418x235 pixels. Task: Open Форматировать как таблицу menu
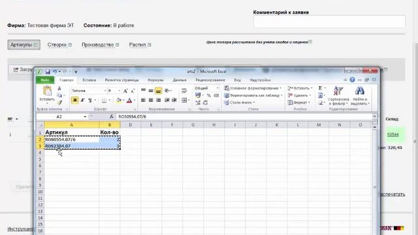(x=253, y=95)
